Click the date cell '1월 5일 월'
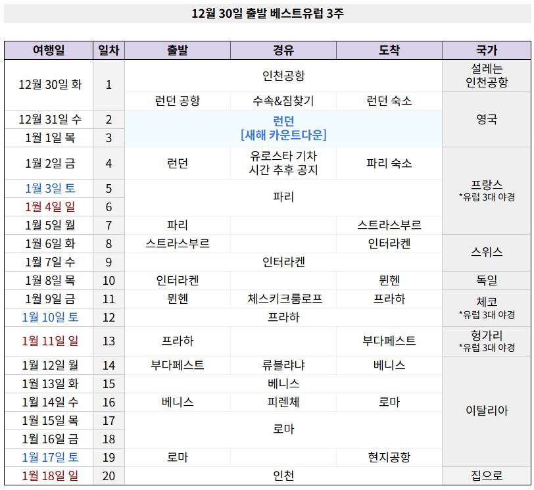The height and width of the screenshot is (490, 534). coord(49,226)
